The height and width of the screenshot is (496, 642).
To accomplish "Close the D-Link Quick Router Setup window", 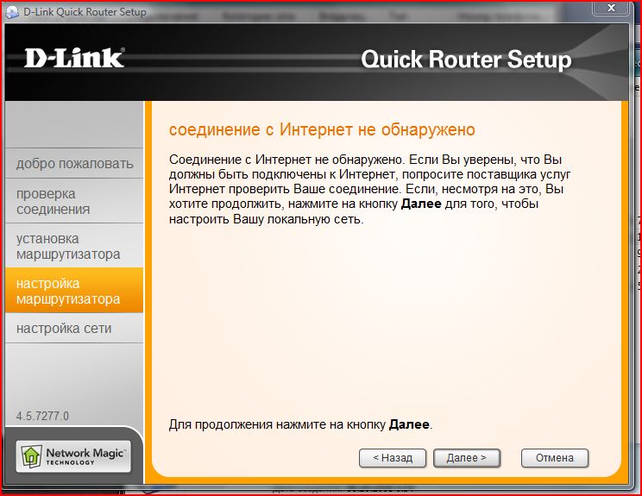I will click(611, 8).
